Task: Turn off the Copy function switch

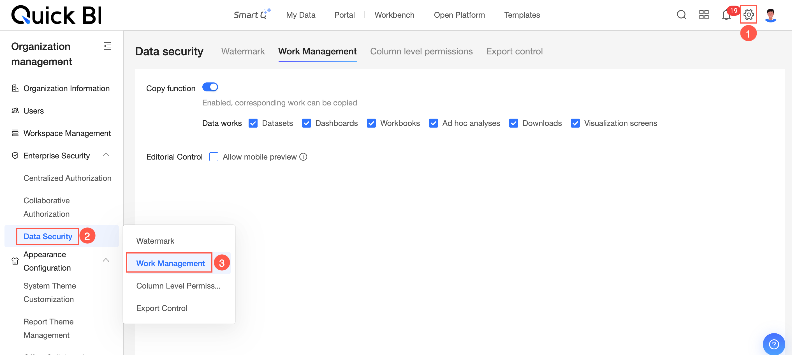Action: click(210, 87)
